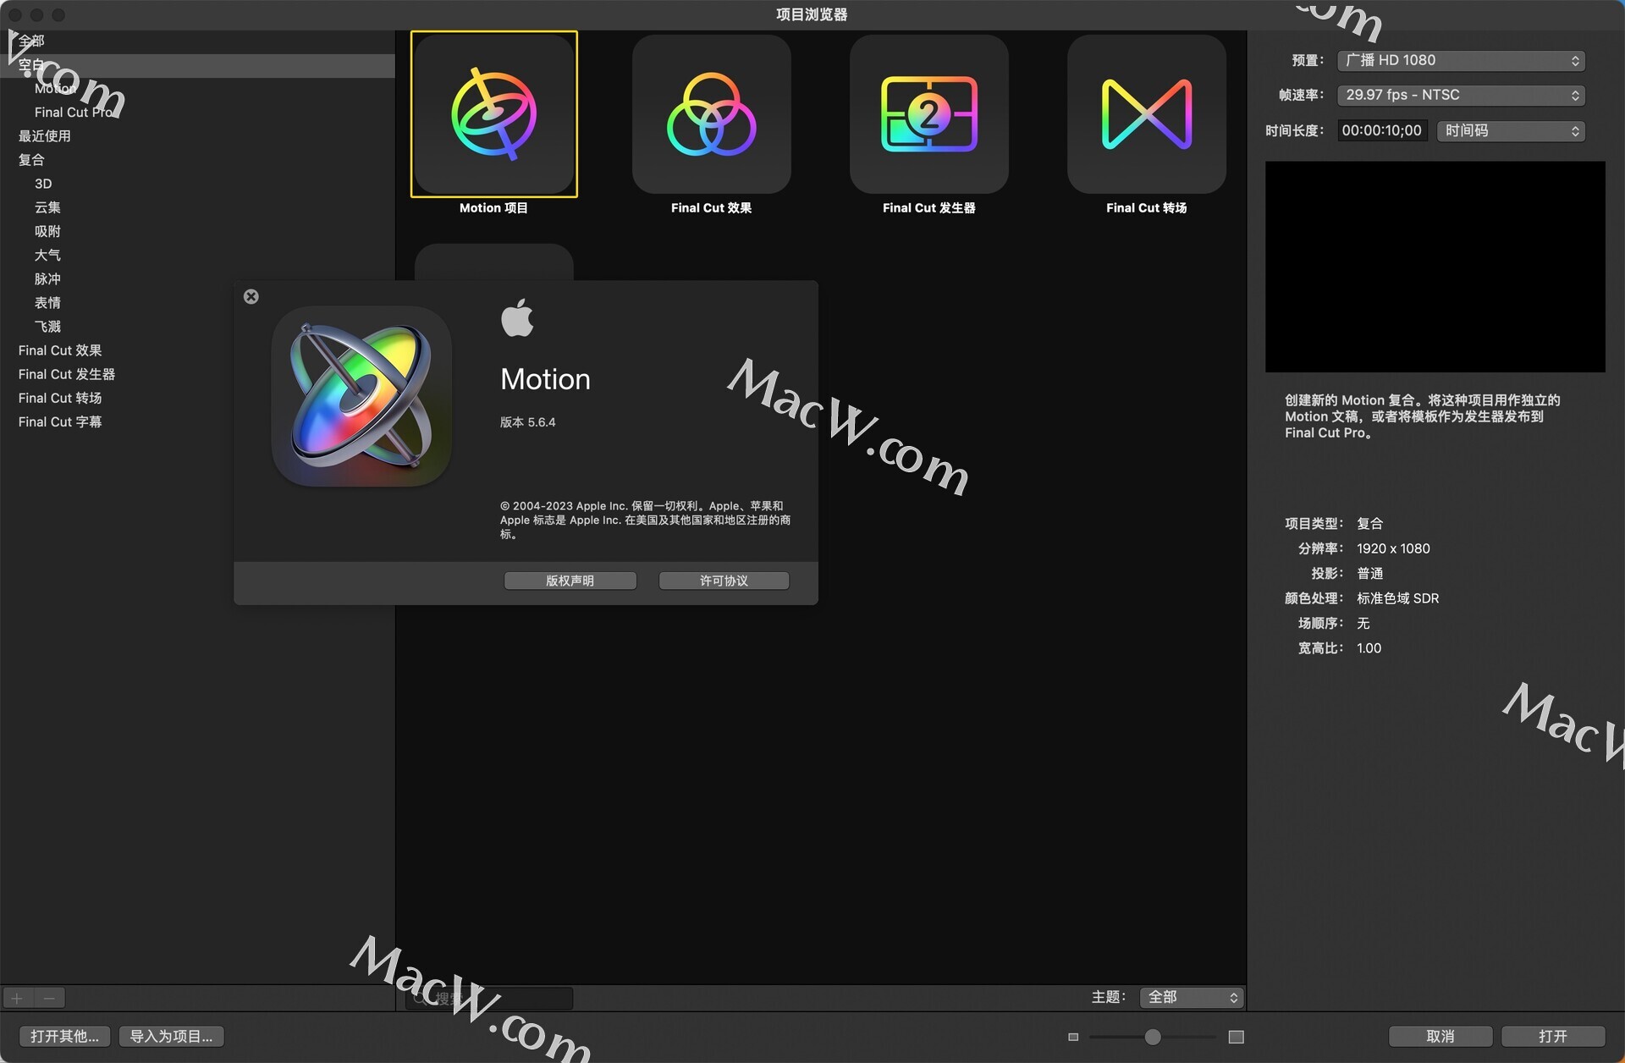Select the Final Cut 转场 template icon
1625x1063 pixels.
(1147, 114)
